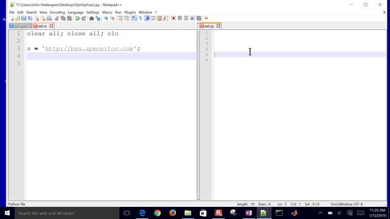Click the 'Ln : 5' status bar entry
The width and height of the screenshot is (390, 219).
point(282,204)
